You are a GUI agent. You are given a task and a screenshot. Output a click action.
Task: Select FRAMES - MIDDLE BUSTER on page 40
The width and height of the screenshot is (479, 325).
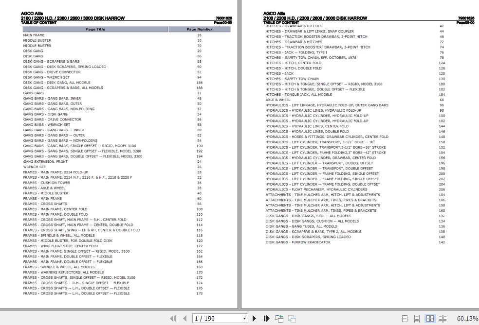(x=46, y=193)
